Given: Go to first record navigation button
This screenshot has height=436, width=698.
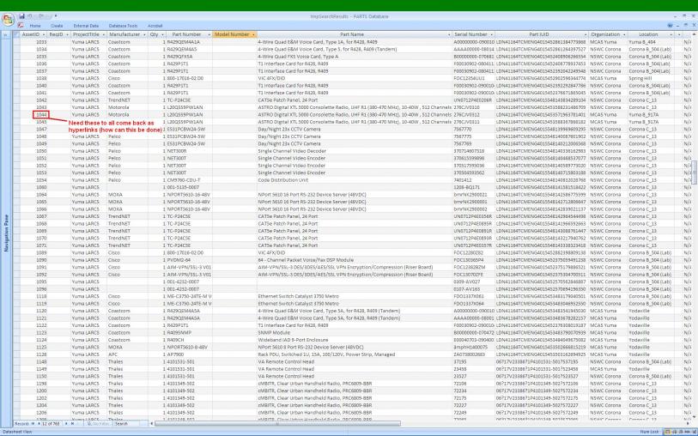Looking at the screenshot, I should (x=33, y=423).
